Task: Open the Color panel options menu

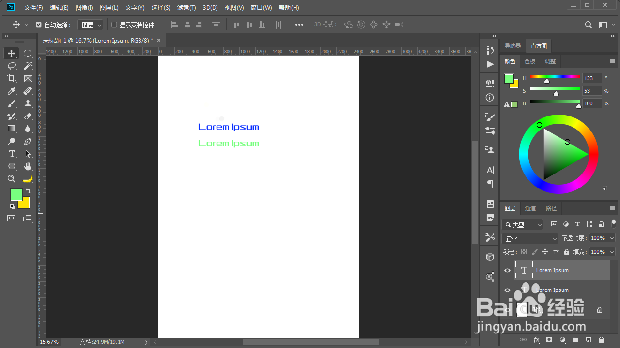Action: pyautogui.click(x=612, y=61)
